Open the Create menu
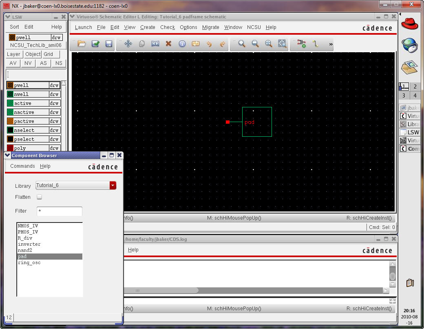Screen dimensions: 424x329 coord(148,27)
